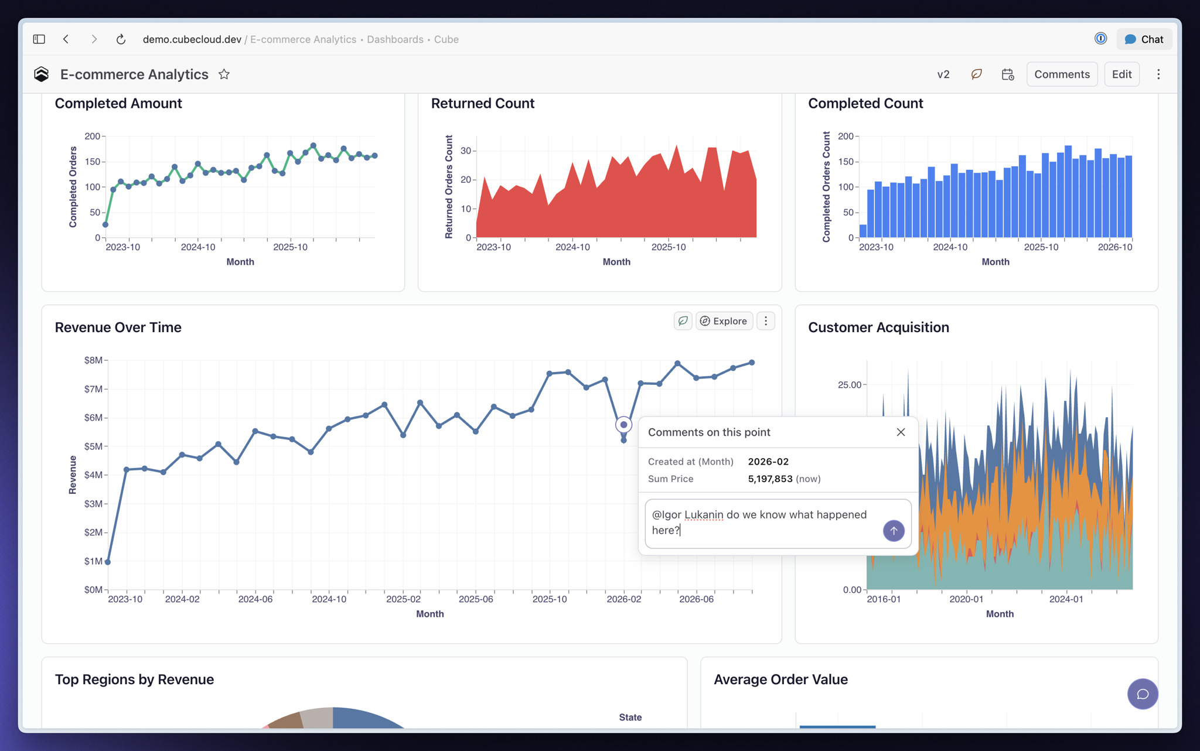Click the Completed Count chart title
1200x751 pixels.
click(x=865, y=104)
